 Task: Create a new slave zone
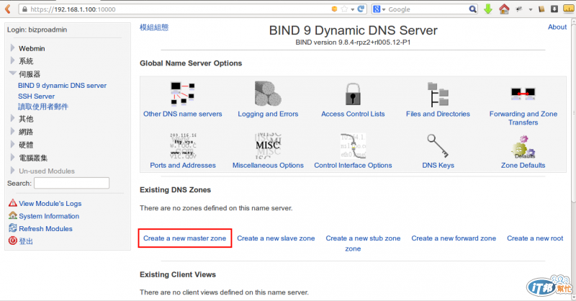[276, 238]
